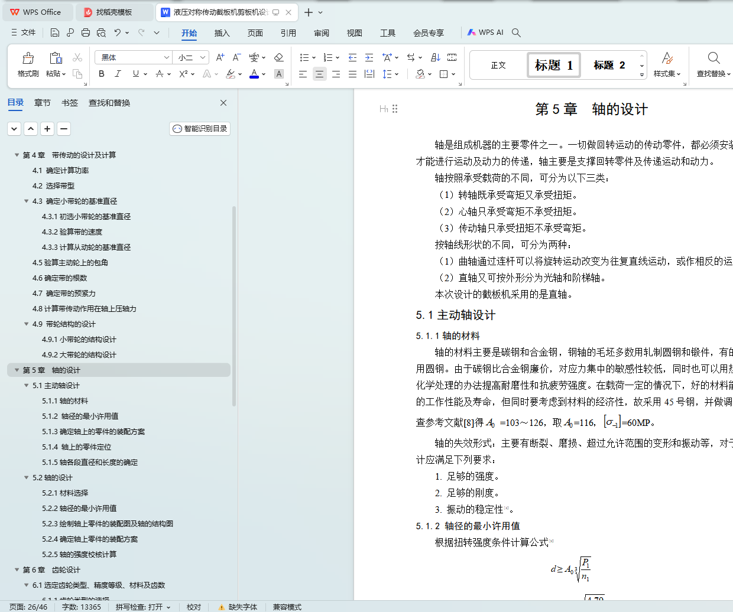The image size is (733, 612).
Task: Click the Decrease Indent icon
Action: tap(352, 57)
